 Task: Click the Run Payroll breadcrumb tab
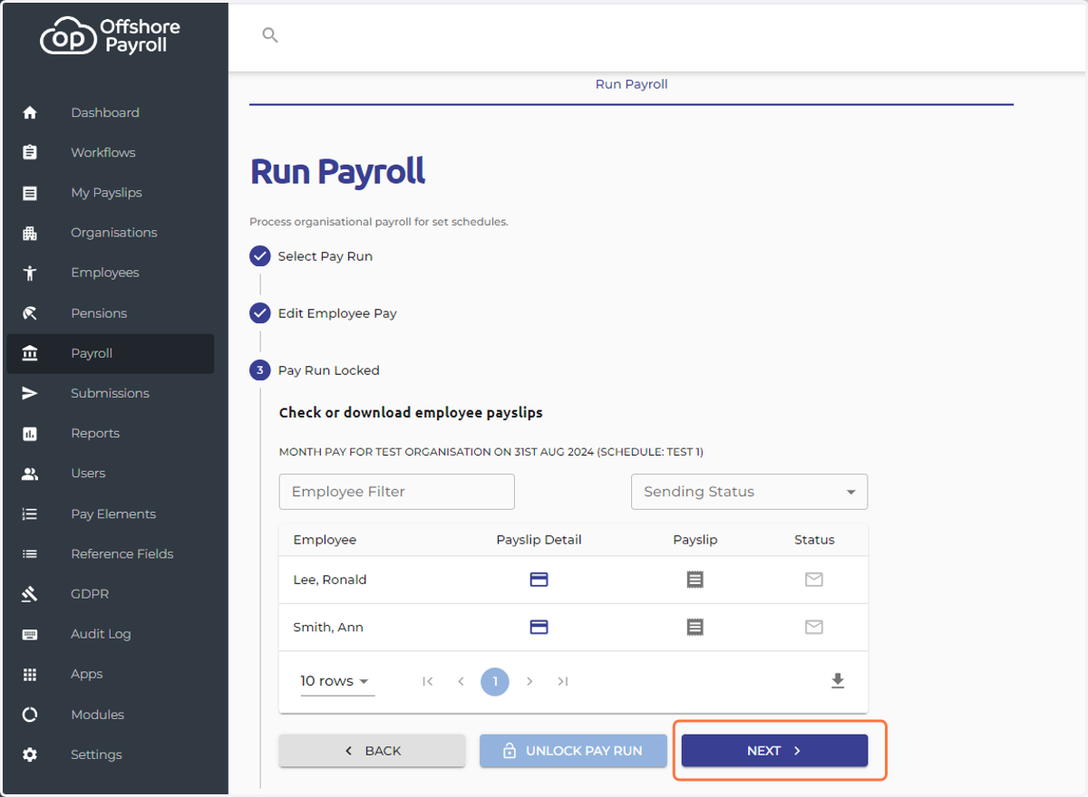coord(631,84)
